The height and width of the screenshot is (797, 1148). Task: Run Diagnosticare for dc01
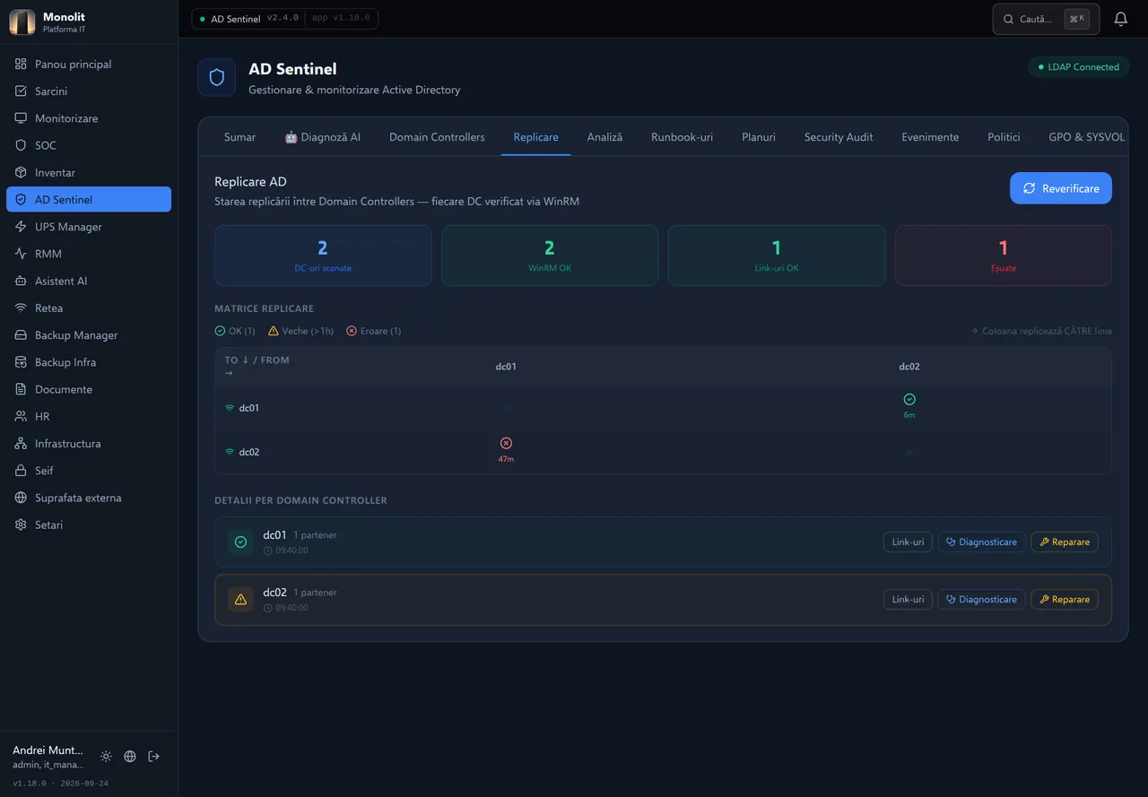pyautogui.click(x=981, y=541)
